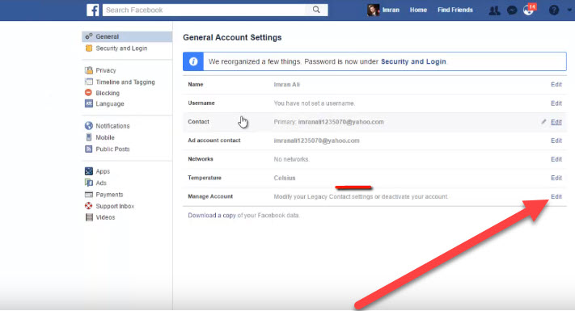This screenshot has width=575, height=311.
Task: Click the Privacy lock icon
Action: [x=89, y=70]
